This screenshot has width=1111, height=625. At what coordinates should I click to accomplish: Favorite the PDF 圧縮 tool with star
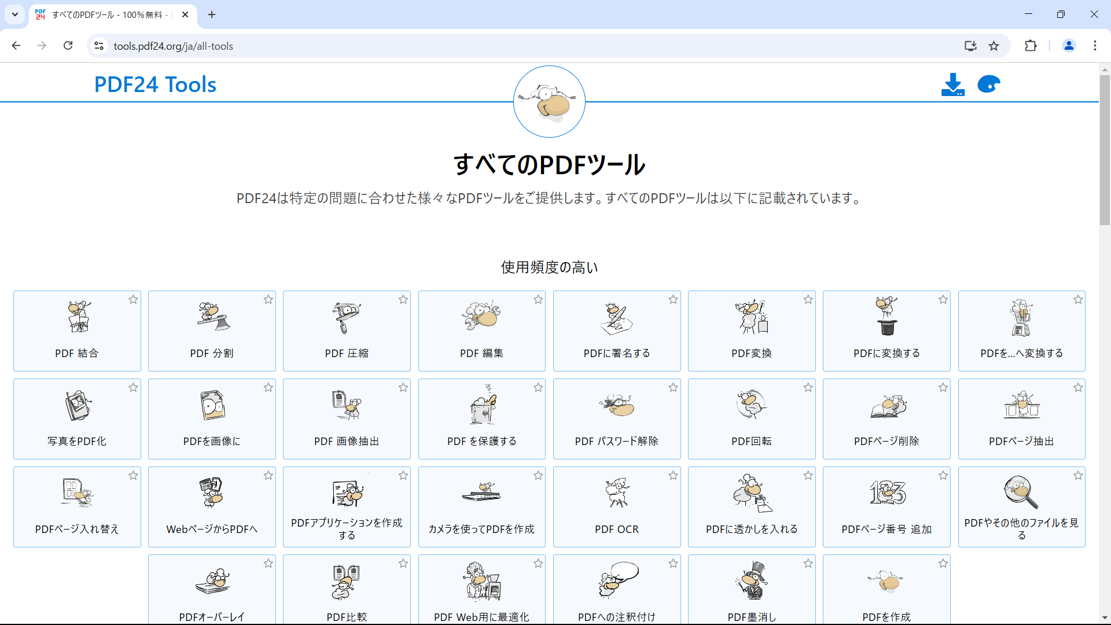(x=403, y=300)
